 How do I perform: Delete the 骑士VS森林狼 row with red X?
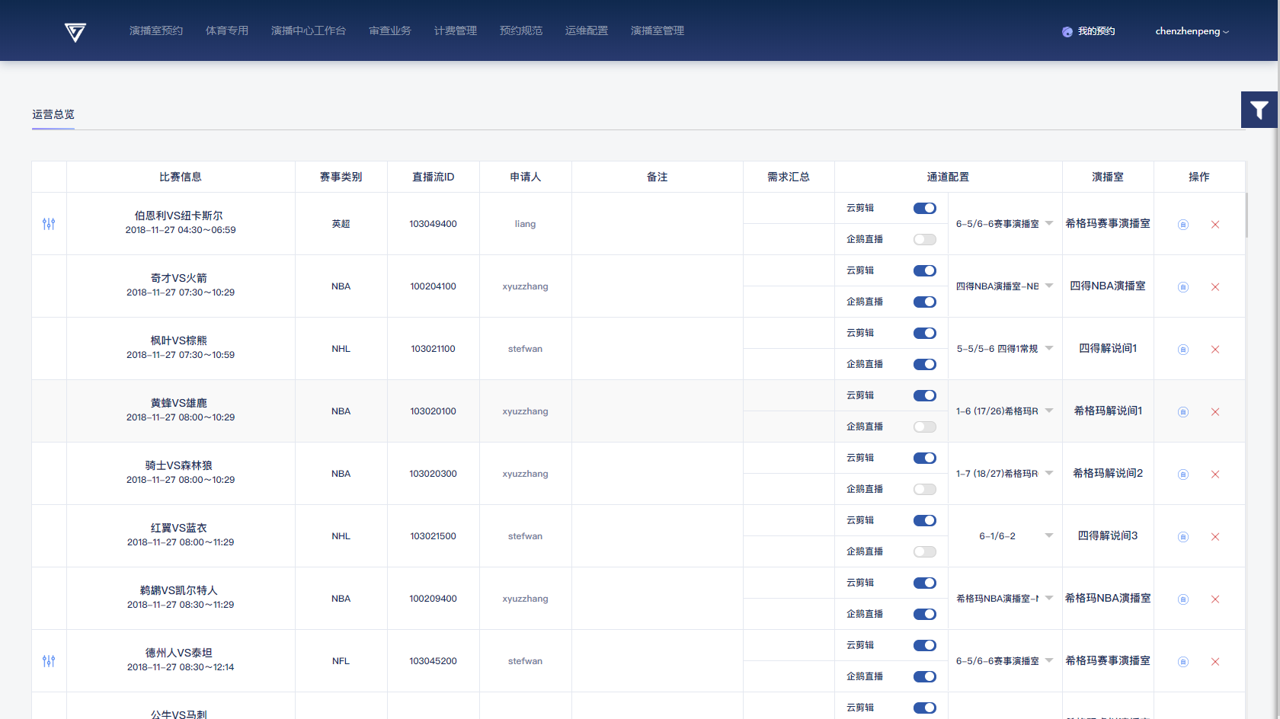coord(1215,475)
